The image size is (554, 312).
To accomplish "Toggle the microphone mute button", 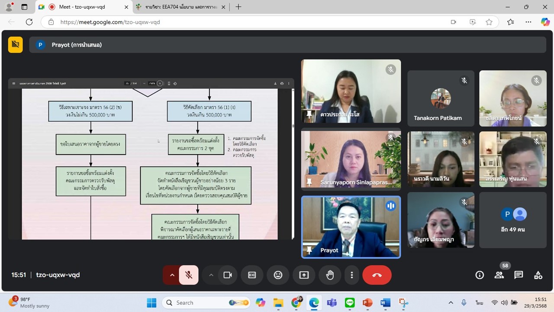I will [189, 275].
